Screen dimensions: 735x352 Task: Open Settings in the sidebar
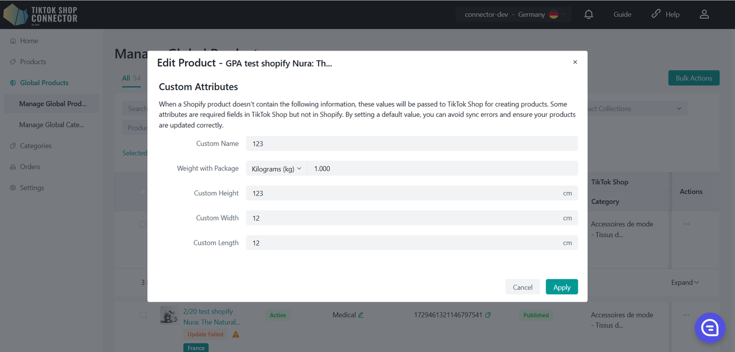[x=32, y=187]
